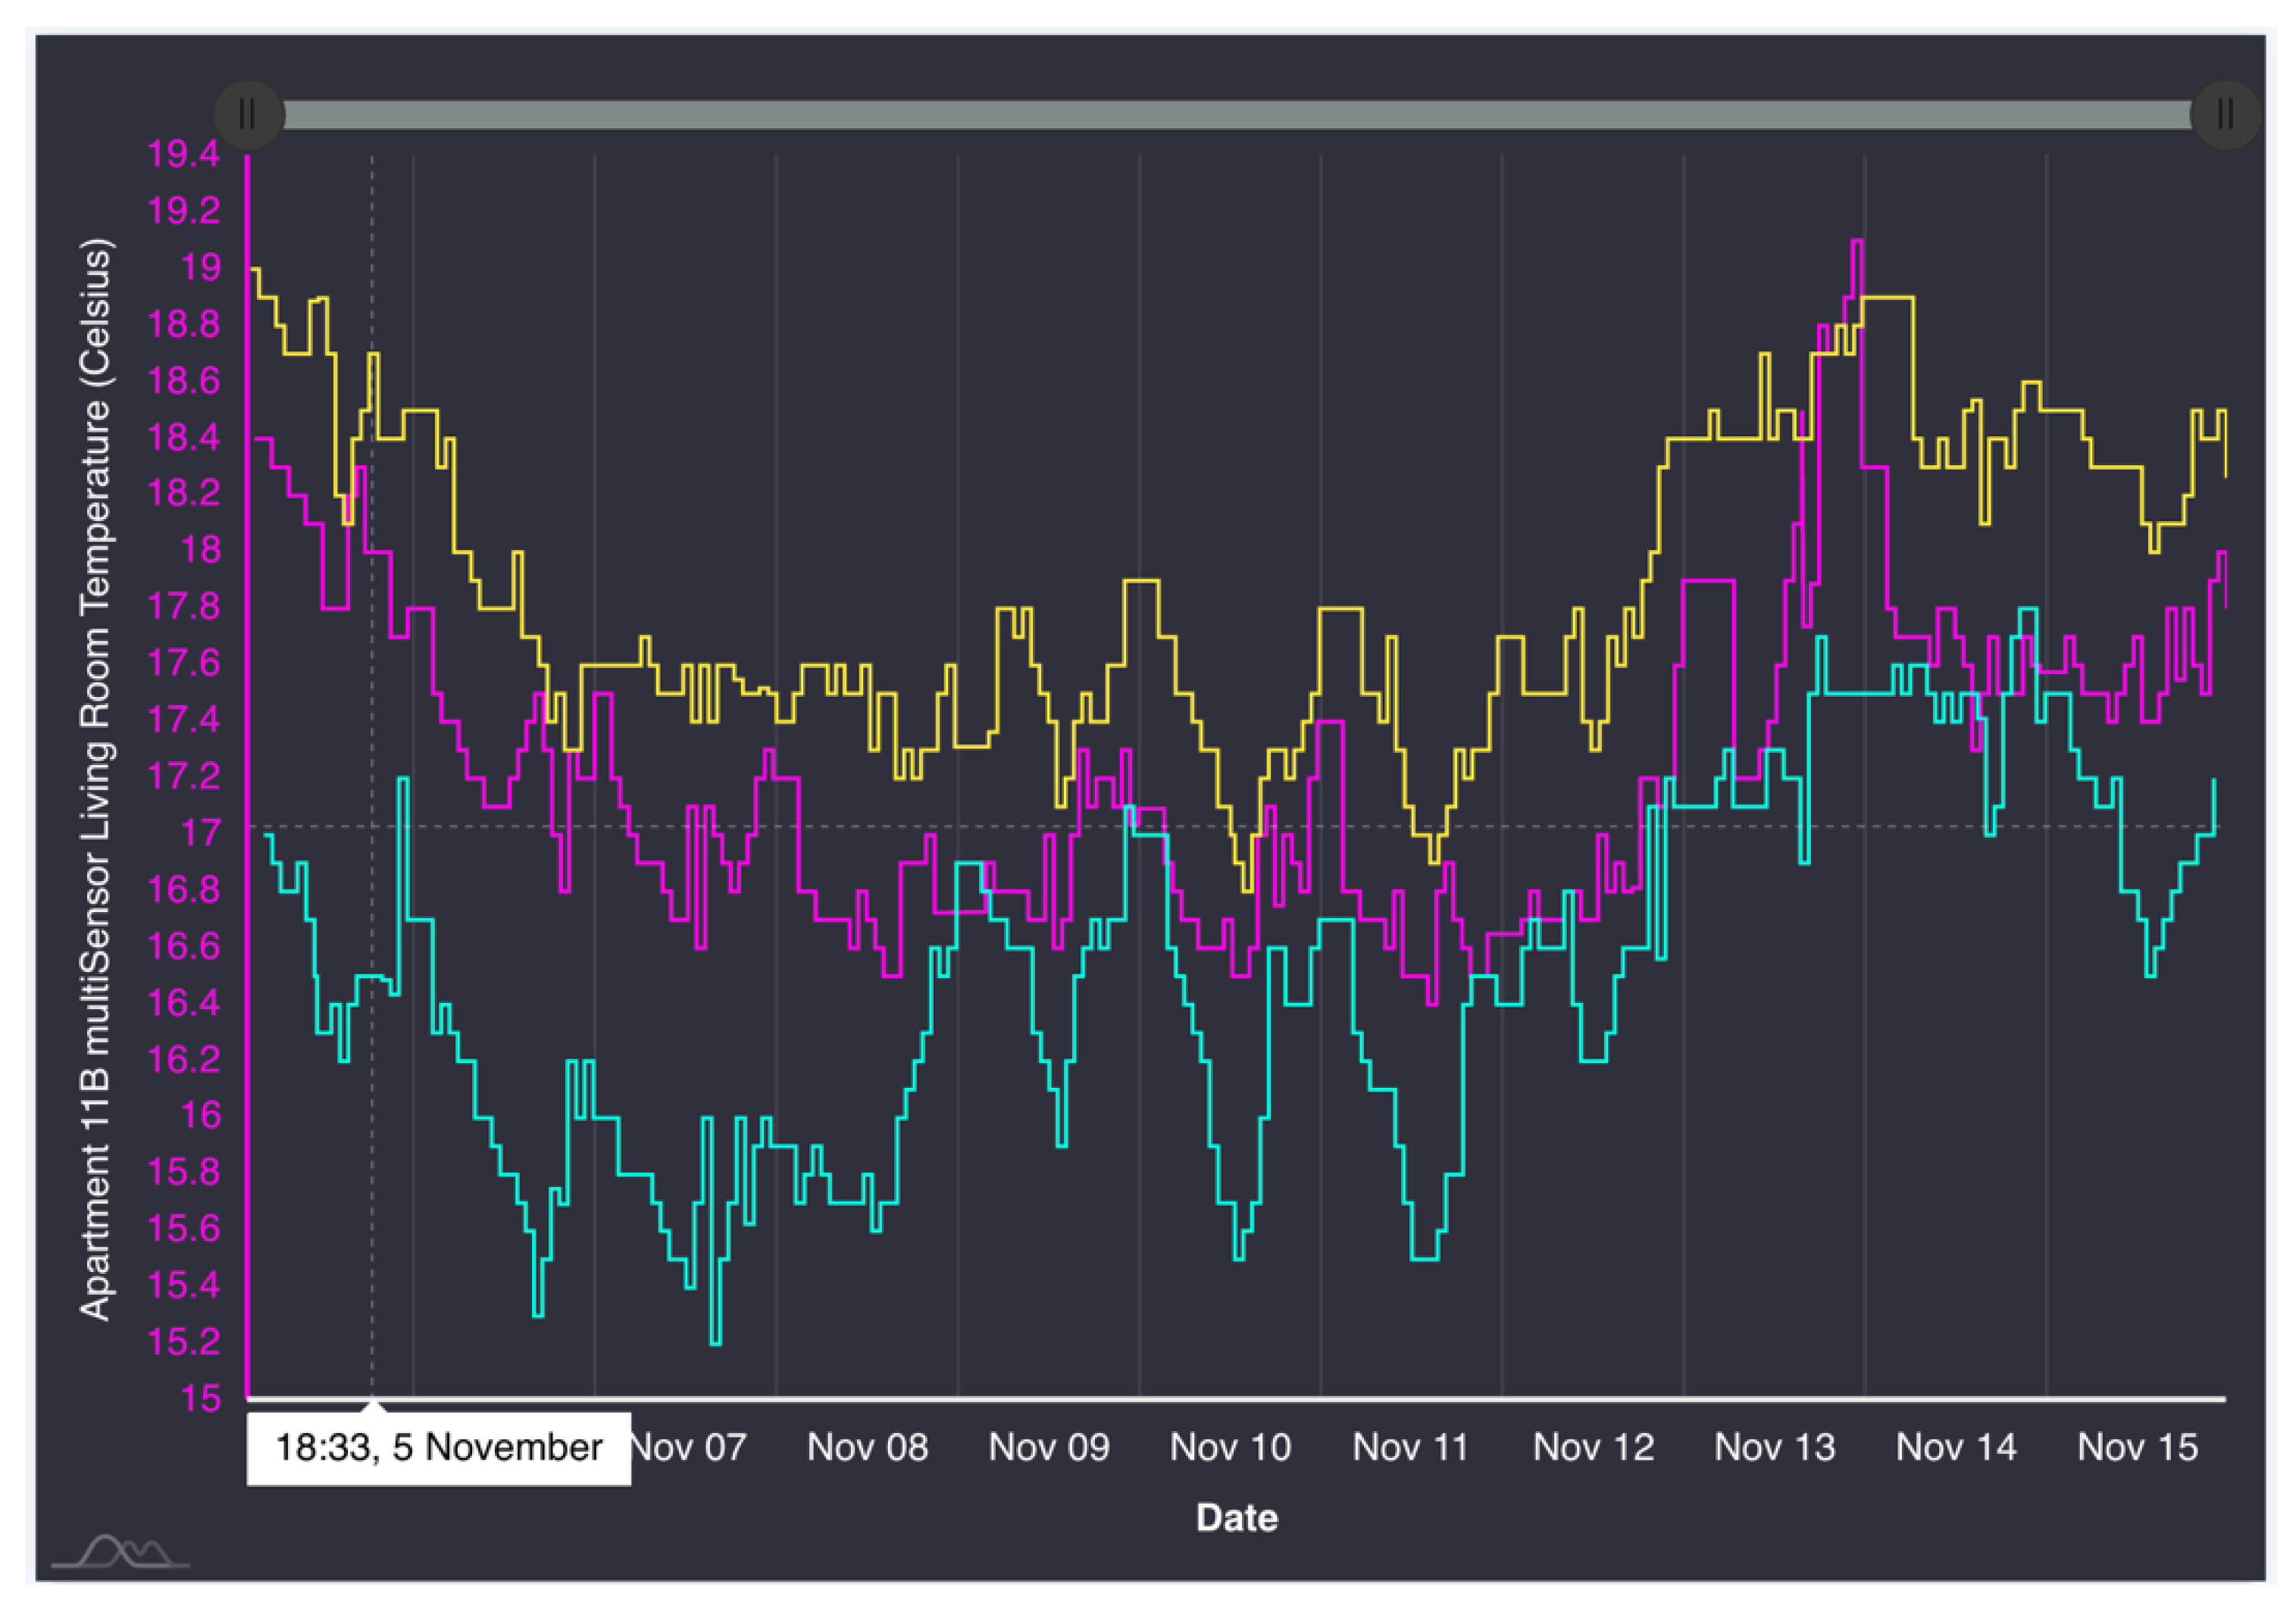Click the "16.2" y-axis value
The height and width of the screenshot is (1612, 2296).
(x=184, y=1058)
